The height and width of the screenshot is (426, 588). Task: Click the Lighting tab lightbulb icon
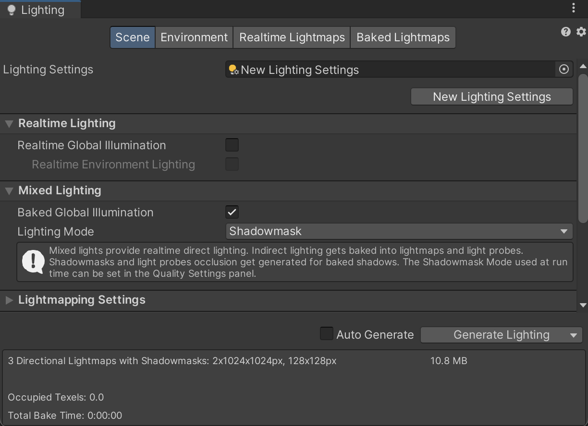point(12,10)
